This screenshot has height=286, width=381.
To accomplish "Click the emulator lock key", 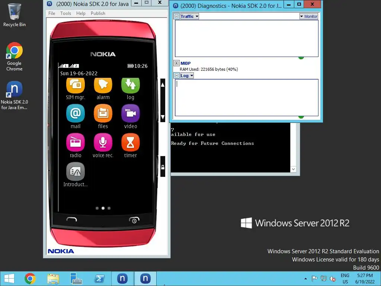I will [x=163, y=167].
